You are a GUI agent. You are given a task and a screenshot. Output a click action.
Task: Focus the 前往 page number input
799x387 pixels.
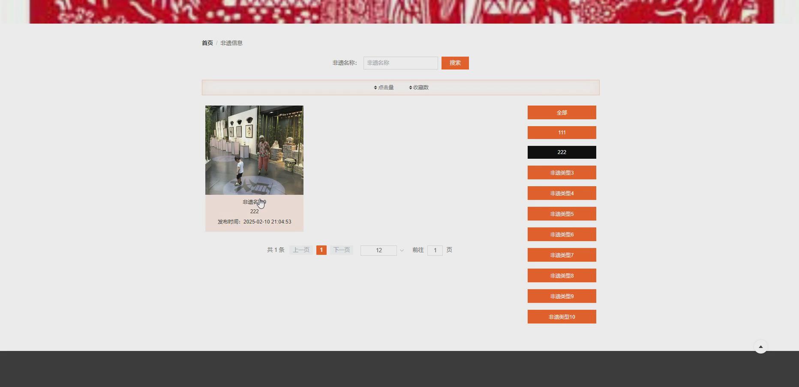point(435,250)
